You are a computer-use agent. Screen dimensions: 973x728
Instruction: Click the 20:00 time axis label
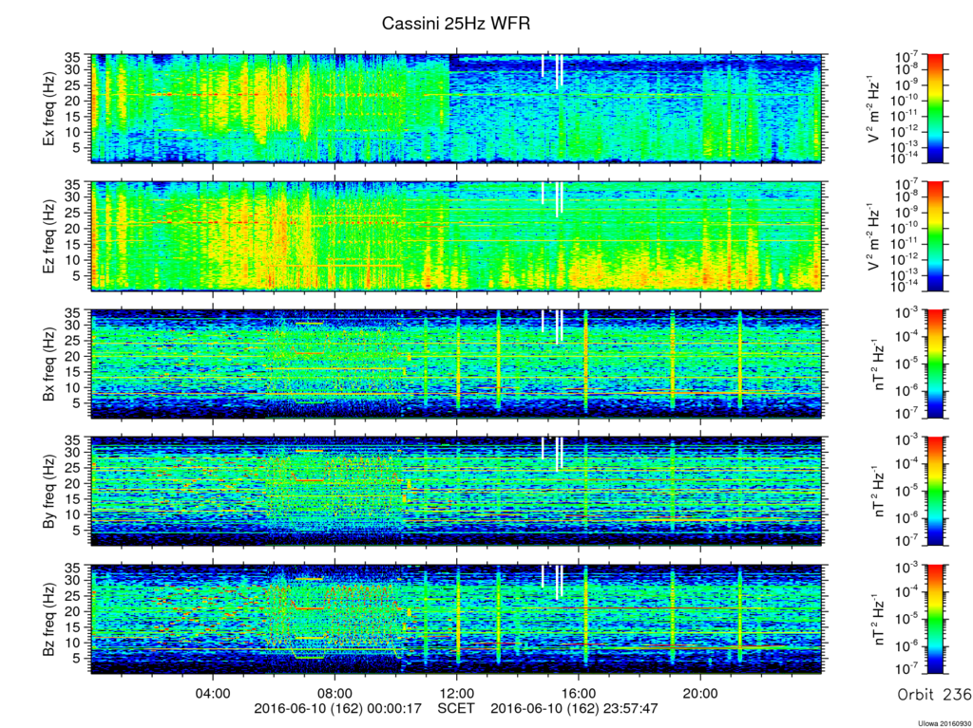point(700,693)
